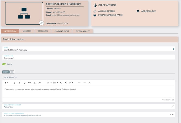
Task: Click into the Friendly URL field
Action: (x=89, y=57)
